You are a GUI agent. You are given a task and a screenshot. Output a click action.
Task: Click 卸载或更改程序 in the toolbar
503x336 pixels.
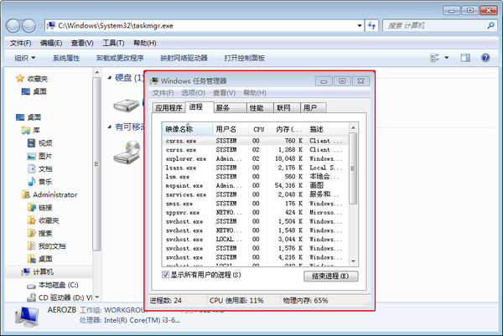click(120, 58)
